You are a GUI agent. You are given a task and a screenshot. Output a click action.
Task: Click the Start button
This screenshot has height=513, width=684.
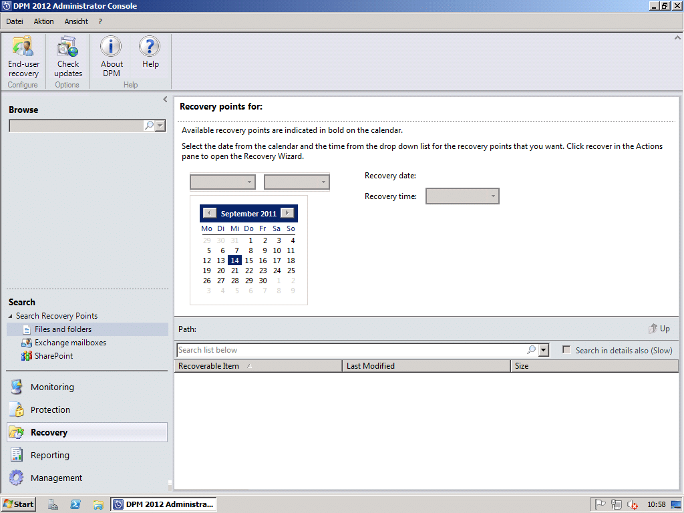tap(18, 504)
